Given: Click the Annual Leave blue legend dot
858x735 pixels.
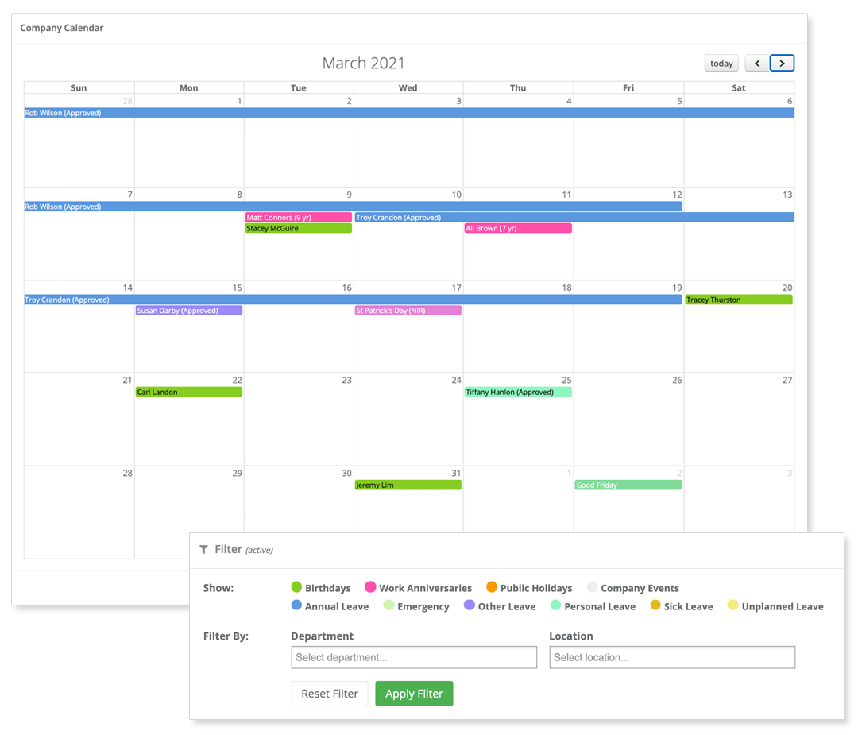Looking at the screenshot, I should [296, 605].
